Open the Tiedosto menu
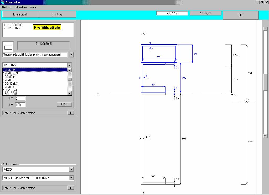269x195 pixels. point(7,7)
